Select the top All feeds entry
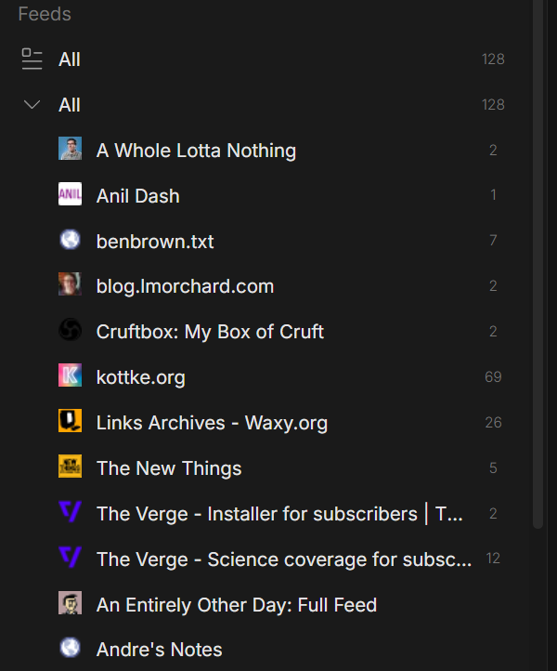 tap(70, 59)
